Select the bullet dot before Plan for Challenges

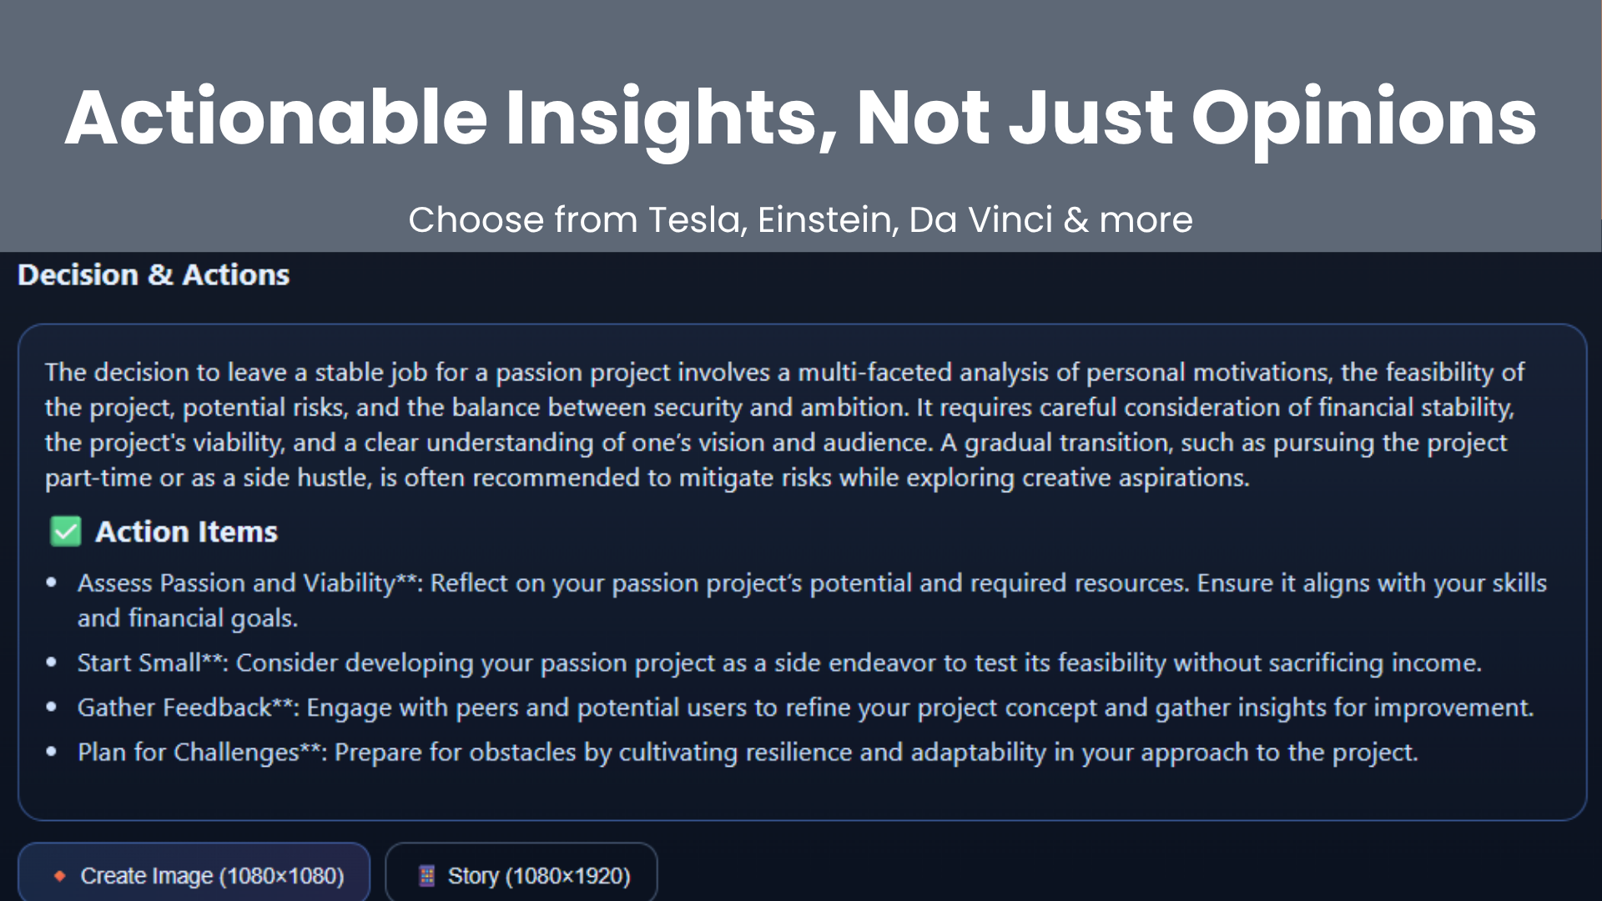[52, 753]
